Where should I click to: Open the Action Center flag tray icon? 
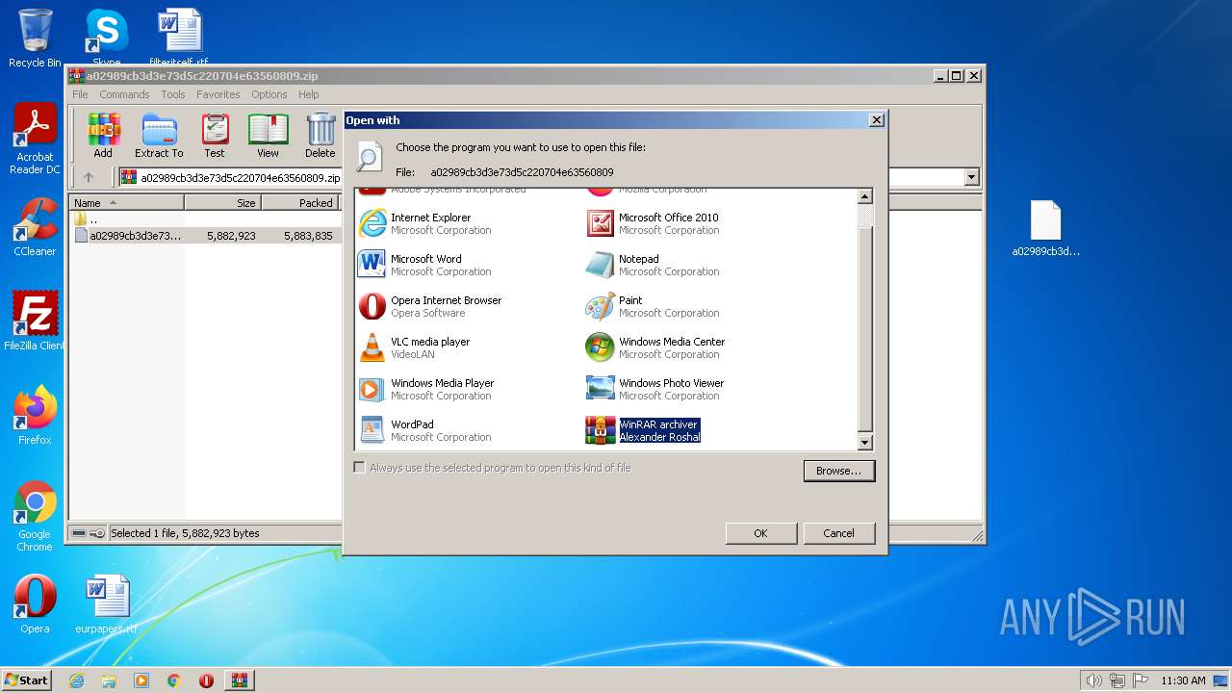[x=1141, y=680]
